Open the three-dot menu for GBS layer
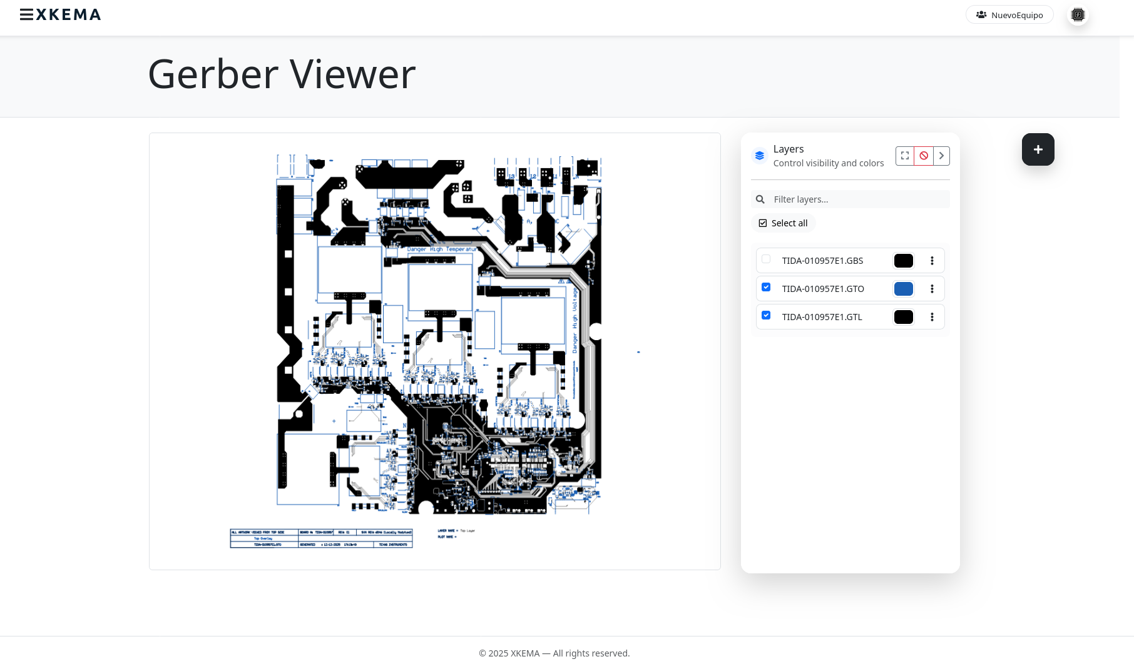This screenshot has width=1134, height=669. point(932,261)
